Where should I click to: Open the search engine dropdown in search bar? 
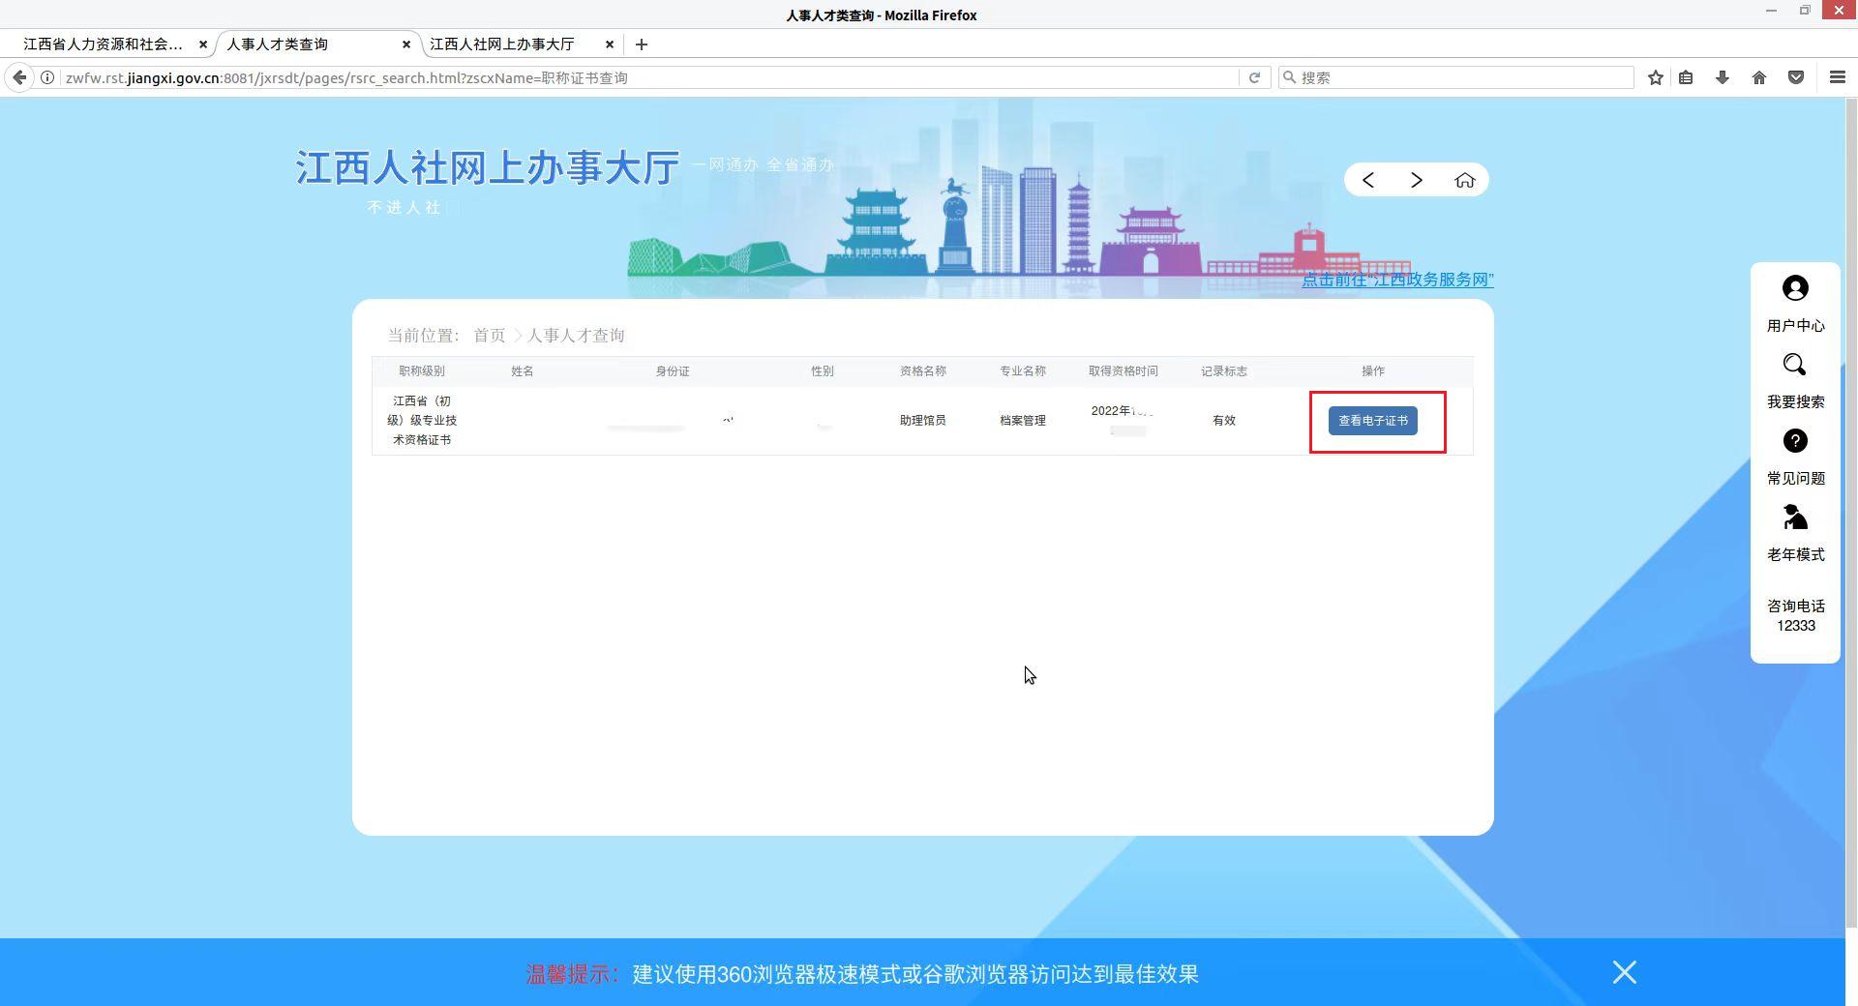[x=1292, y=77]
